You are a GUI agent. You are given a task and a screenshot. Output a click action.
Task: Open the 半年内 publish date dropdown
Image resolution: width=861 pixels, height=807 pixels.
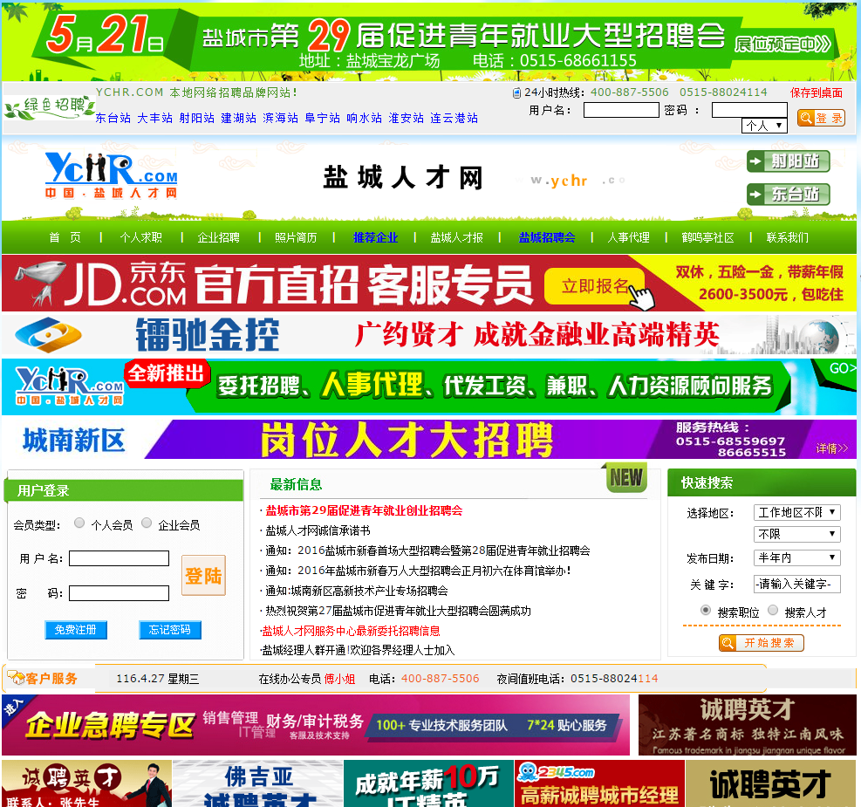coord(796,557)
